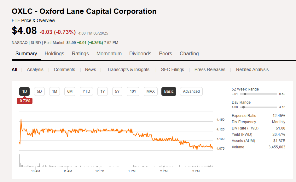This screenshot has height=182, width=296.
Task: Select YTD chart range
Action: coord(86,91)
